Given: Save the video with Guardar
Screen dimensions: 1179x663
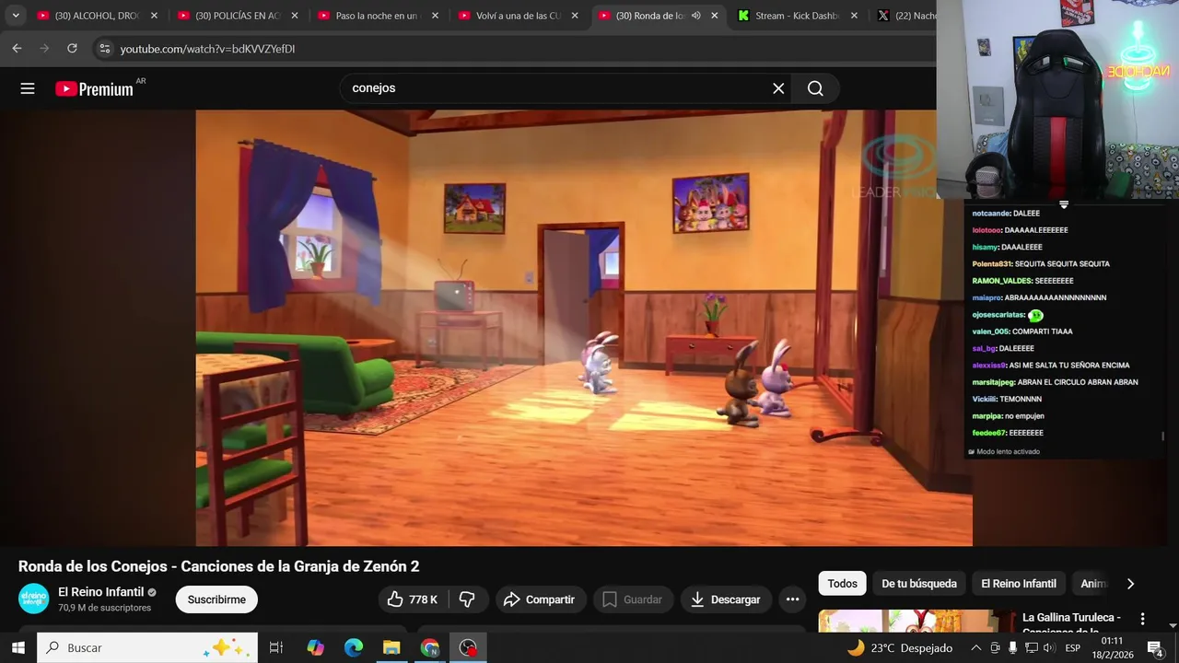Looking at the screenshot, I should coord(632,599).
